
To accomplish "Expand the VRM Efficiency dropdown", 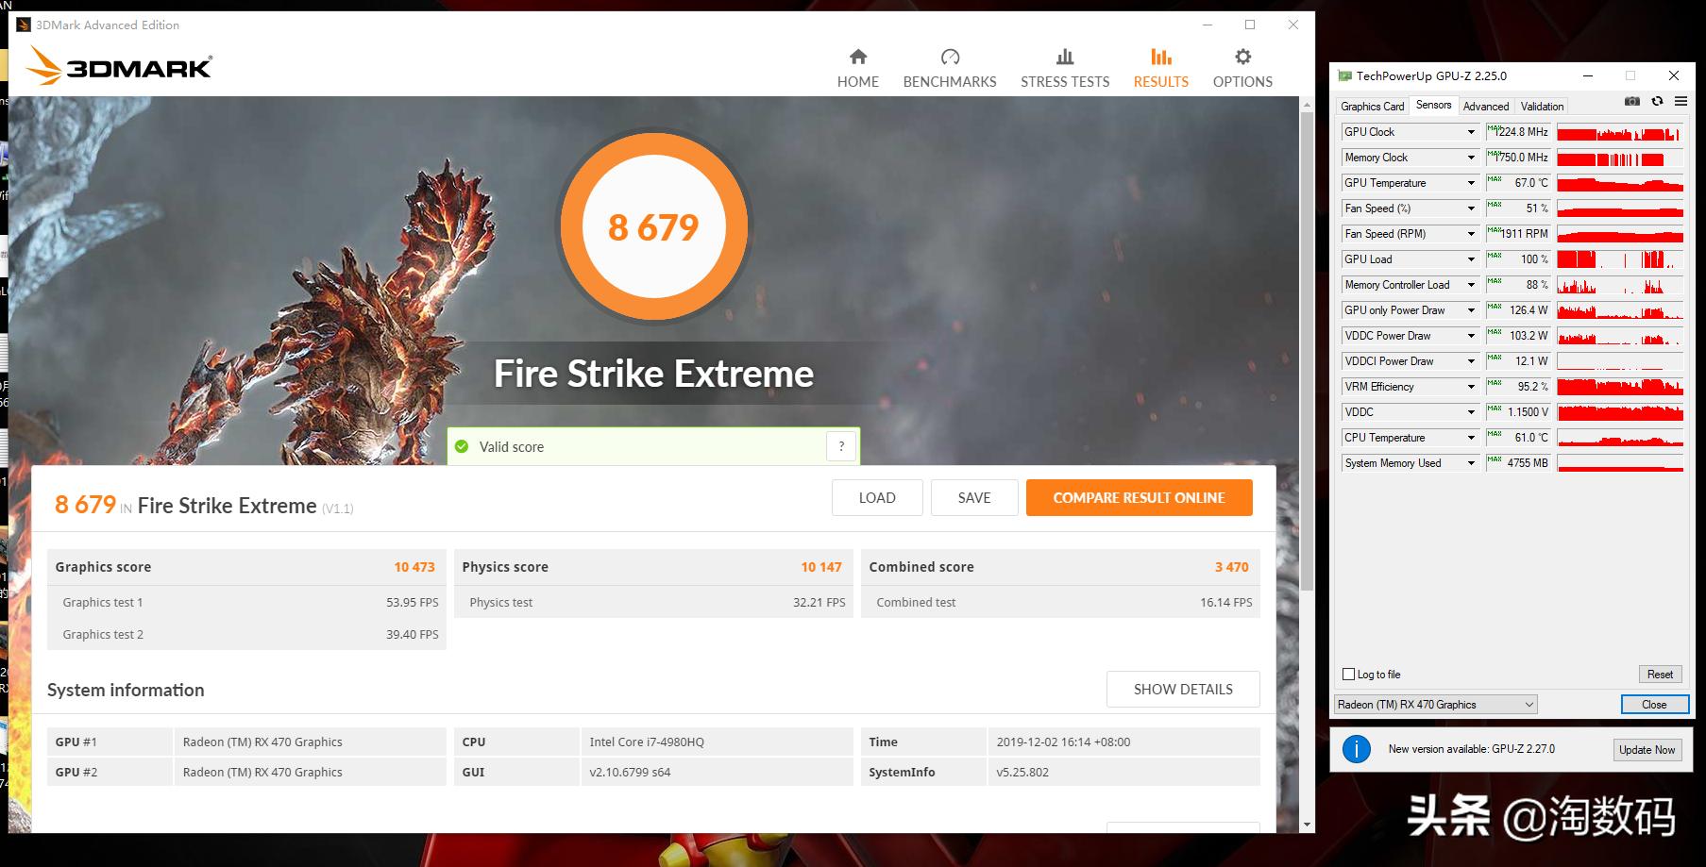I will coord(1471,387).
